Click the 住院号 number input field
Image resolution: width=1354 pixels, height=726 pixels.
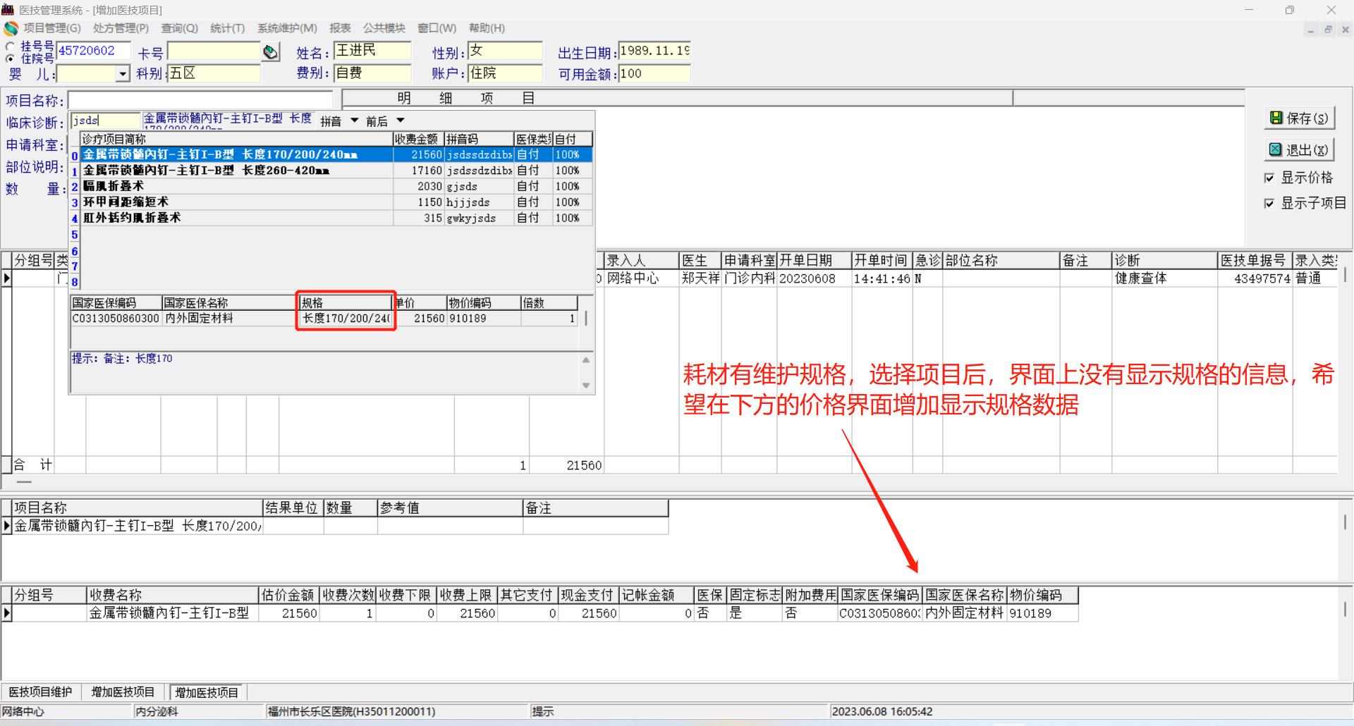(93, 51)
